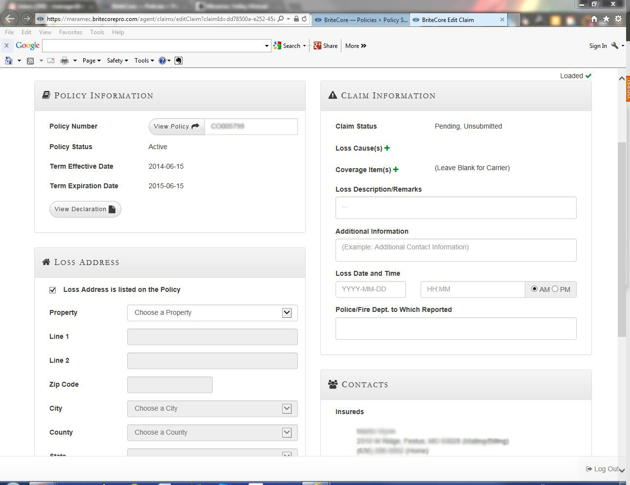The width and height of the screenshot is (630, 485).
Task: Click the 'Pending, Unsubmitted' claim status text
Action: (468, 126)
